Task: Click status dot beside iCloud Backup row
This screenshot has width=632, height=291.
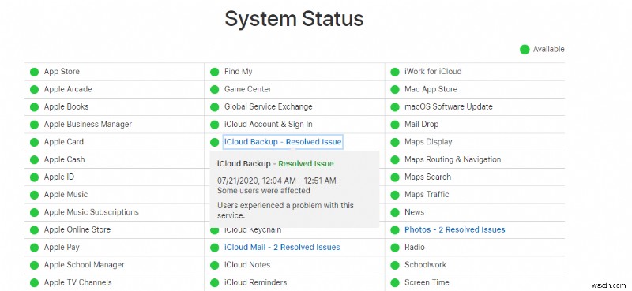Action: tap(214, 142)
